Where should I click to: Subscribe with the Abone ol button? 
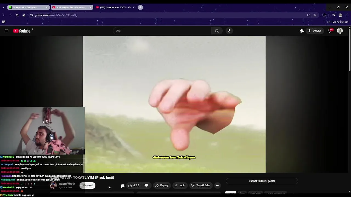(87, 186)
